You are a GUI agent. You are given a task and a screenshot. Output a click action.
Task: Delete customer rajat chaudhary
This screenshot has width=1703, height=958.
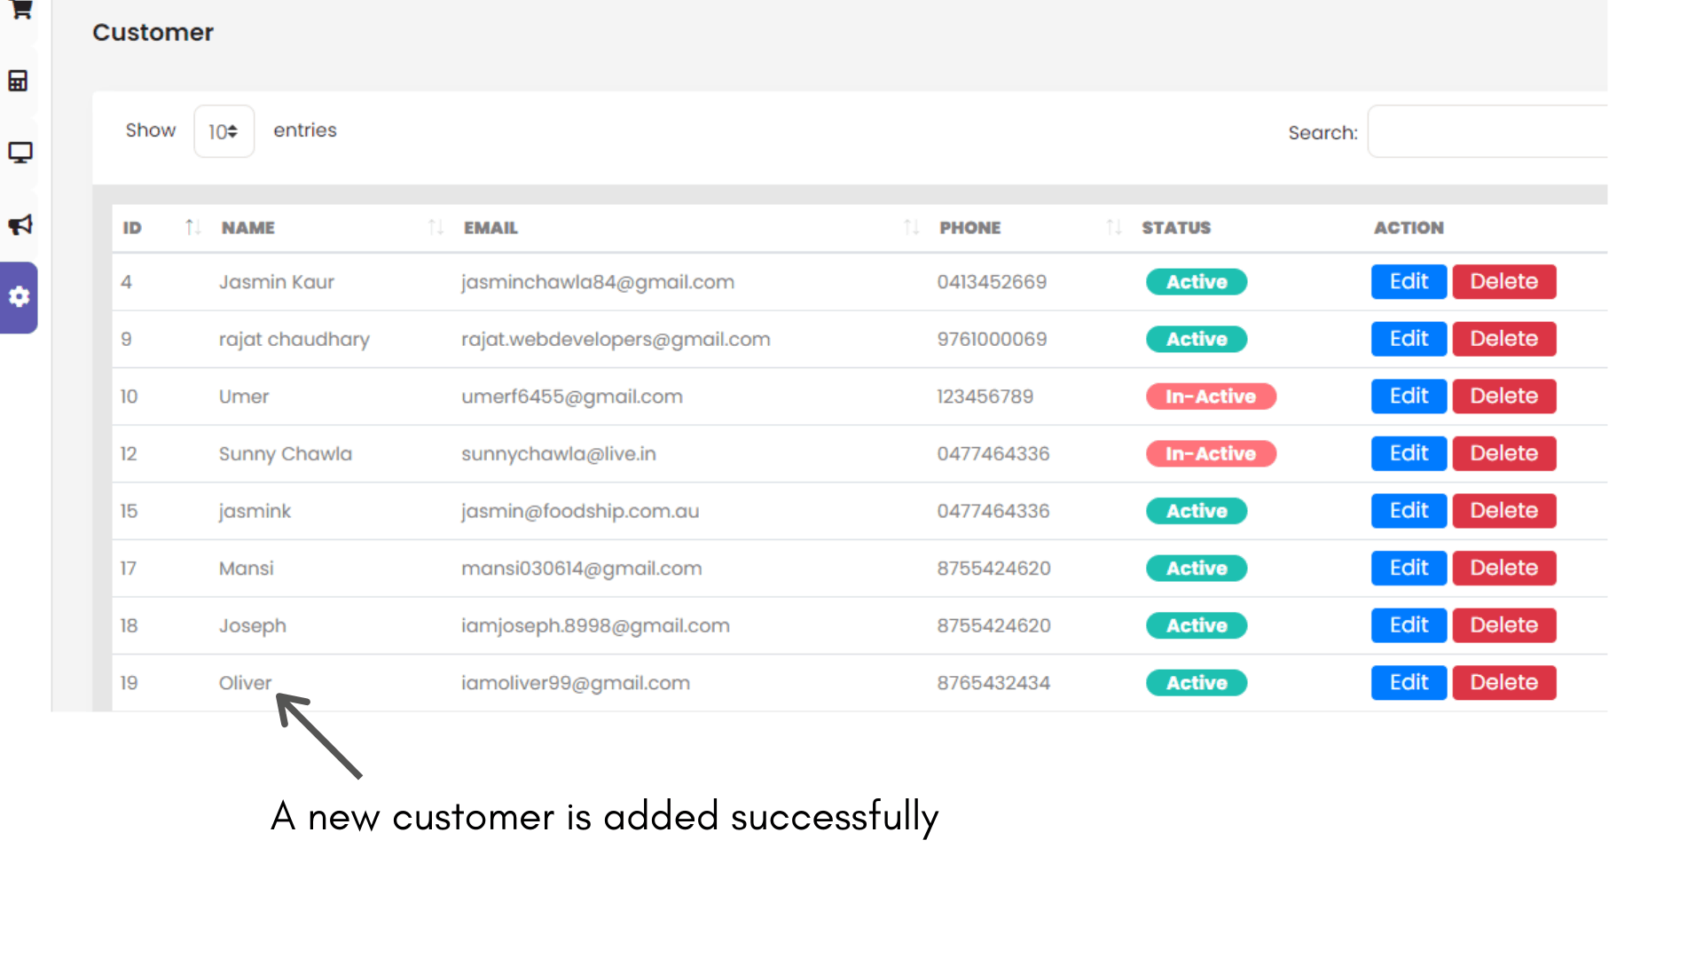point(1503,339)
